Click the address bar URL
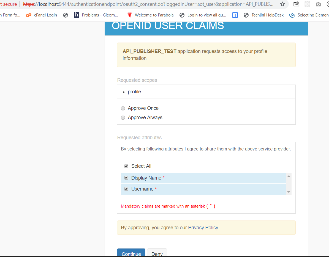This screenshot has width=329, height=257. click(138, 4)
